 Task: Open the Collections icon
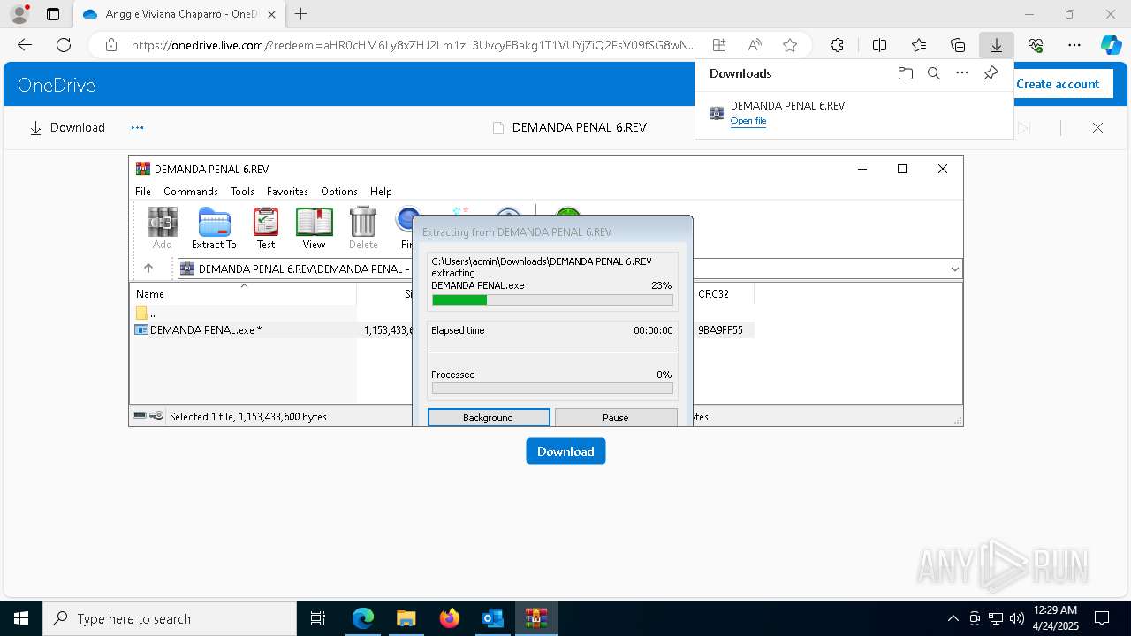pos(958,45)
